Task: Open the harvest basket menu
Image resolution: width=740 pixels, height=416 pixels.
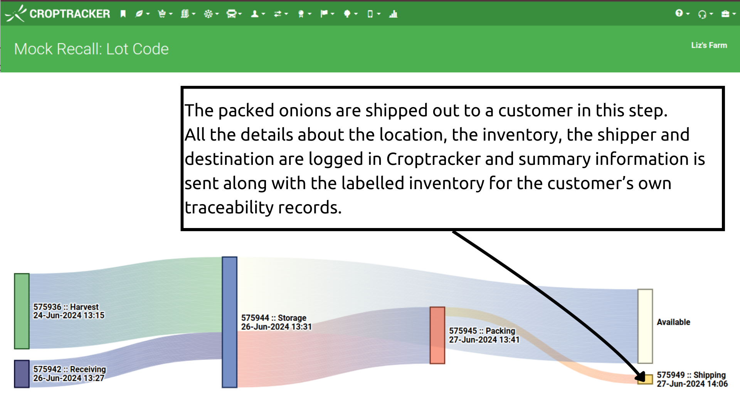Action: 165,14
